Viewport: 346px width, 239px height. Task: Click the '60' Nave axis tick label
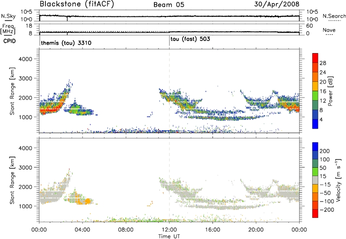(310, 26)
